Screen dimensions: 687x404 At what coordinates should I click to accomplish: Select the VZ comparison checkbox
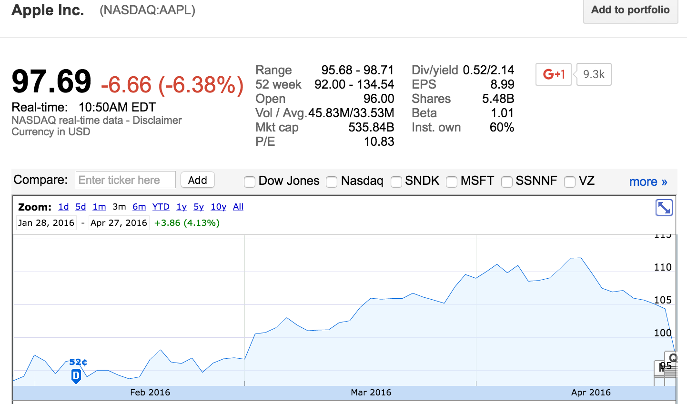[x=570, y=182]
